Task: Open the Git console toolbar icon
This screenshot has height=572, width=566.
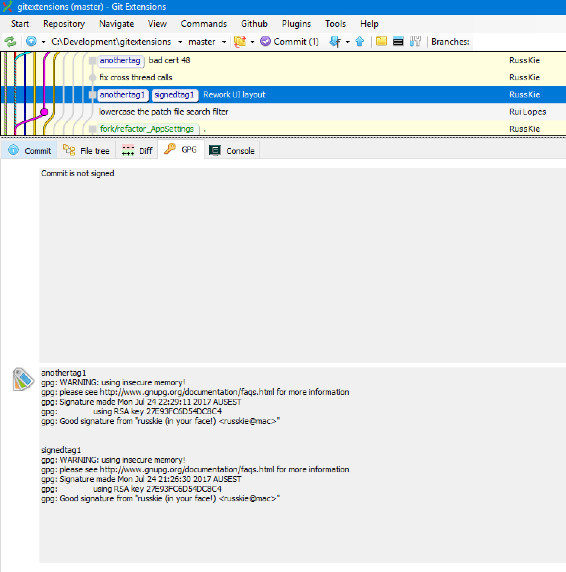Action: (398, 41)
